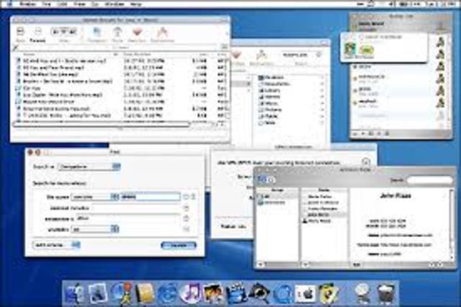The height and width of the screenshot is (307, 461).
Task: Open iTunes from the Dock
Action: click(x=190, y=293)
